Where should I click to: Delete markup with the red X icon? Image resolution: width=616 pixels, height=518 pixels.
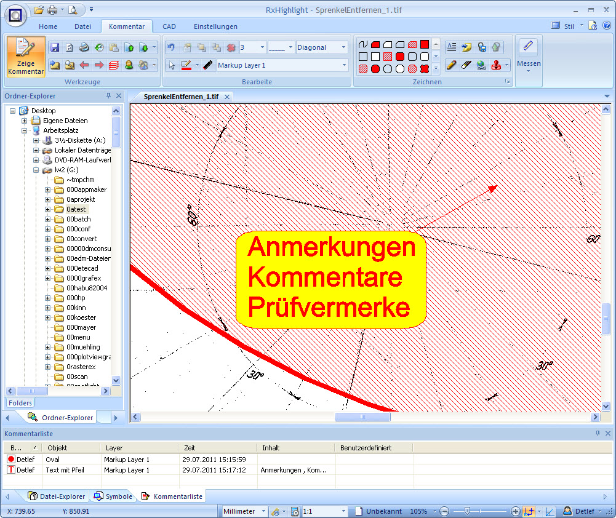pyautogui.click(x=232, y=47)
